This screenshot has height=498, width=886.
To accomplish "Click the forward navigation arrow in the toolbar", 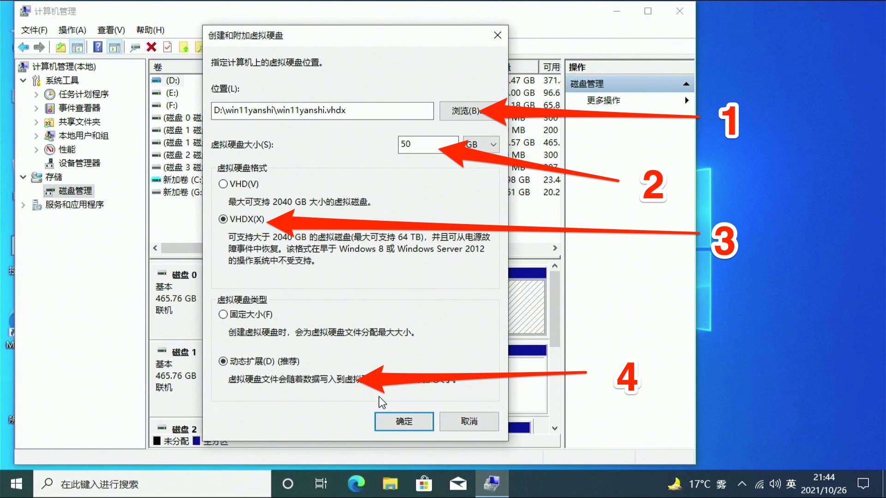I will (39, 47).
